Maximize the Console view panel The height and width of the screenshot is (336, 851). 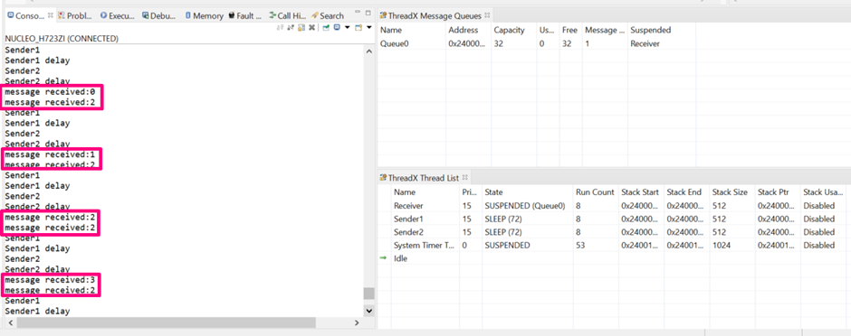pos(368,13)
